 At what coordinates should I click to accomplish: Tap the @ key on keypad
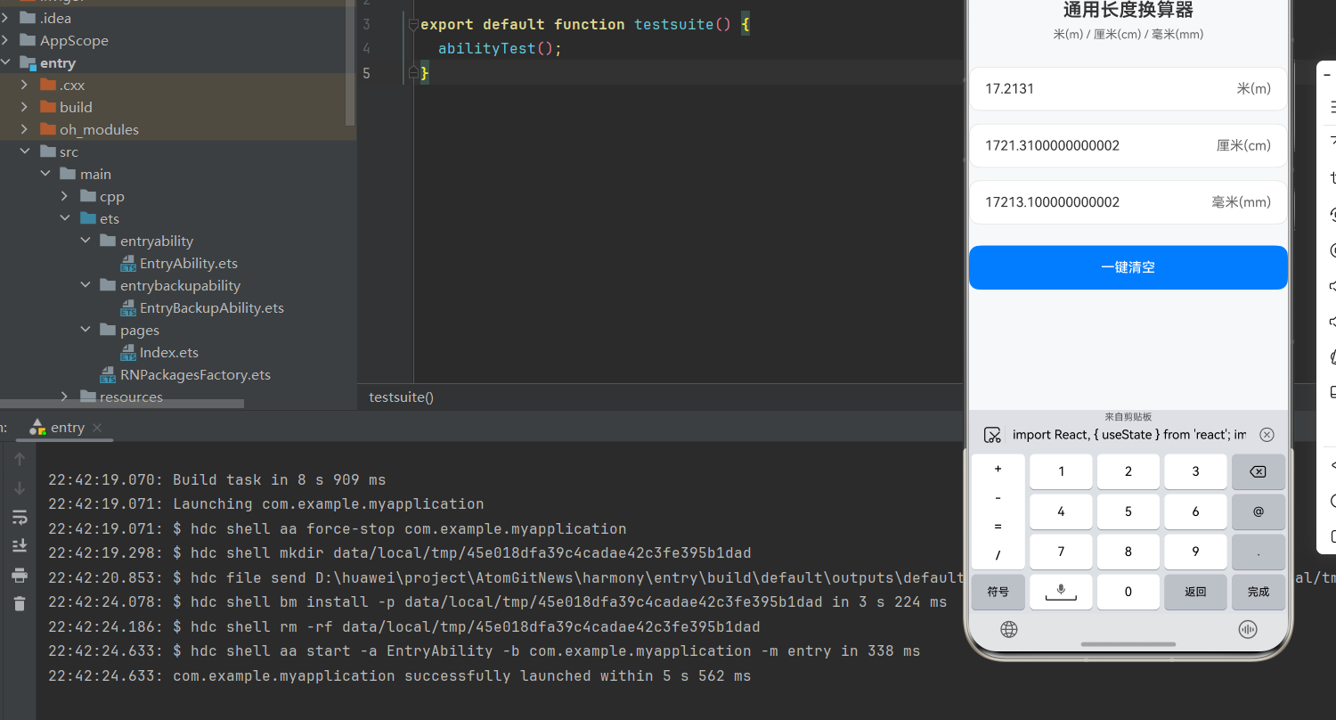click(x=1258, y=512)
